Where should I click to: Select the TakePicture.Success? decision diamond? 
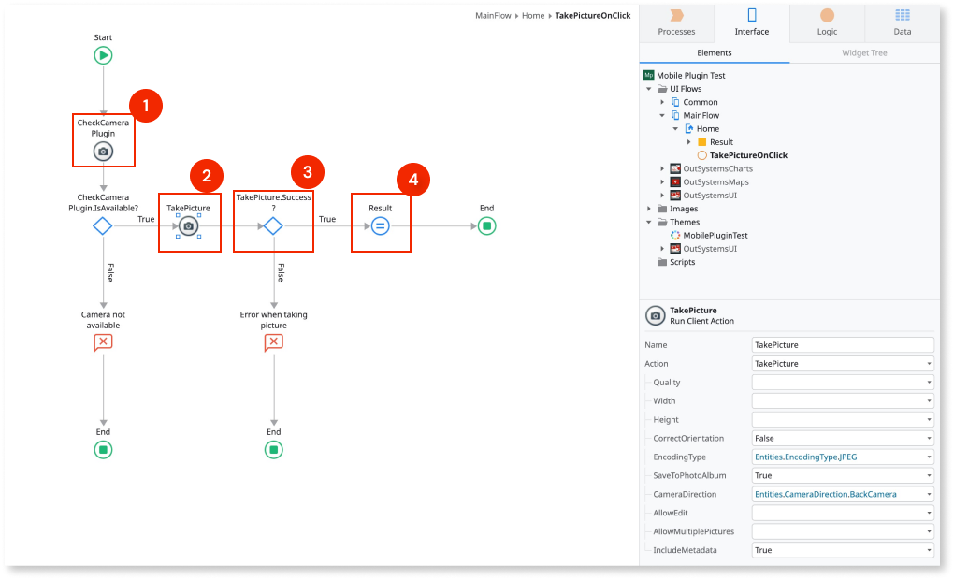(273, 225)
